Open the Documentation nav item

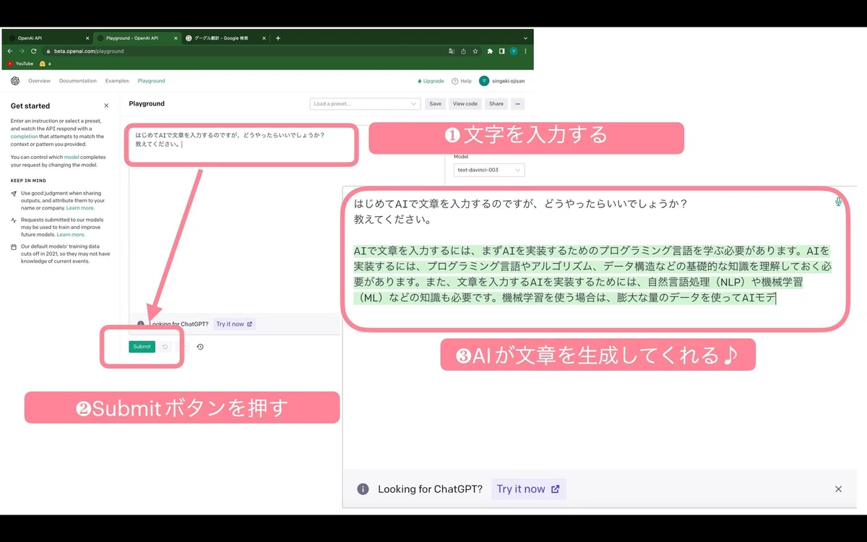pyautogui.click(x=78, y=81)
